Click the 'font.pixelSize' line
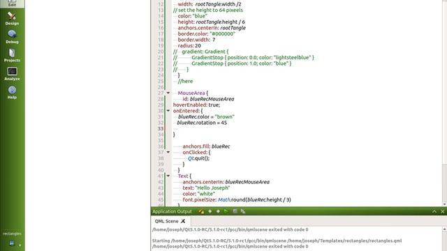This screenshot has height=251, width=447. (237, 200)
